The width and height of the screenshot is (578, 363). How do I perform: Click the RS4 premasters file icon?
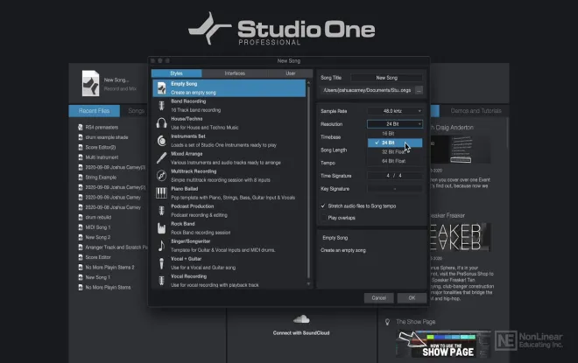point(81,128)
